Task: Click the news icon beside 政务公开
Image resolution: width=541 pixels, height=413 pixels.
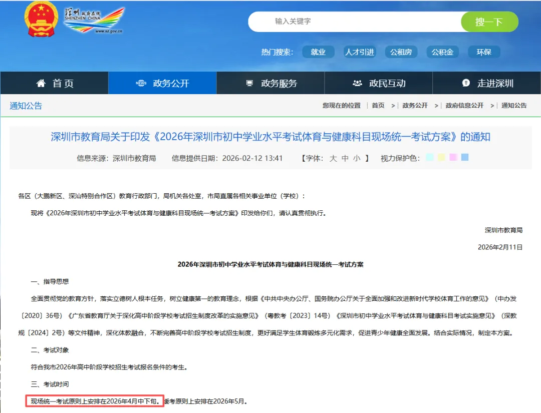Action: click(x=142, y=83)
